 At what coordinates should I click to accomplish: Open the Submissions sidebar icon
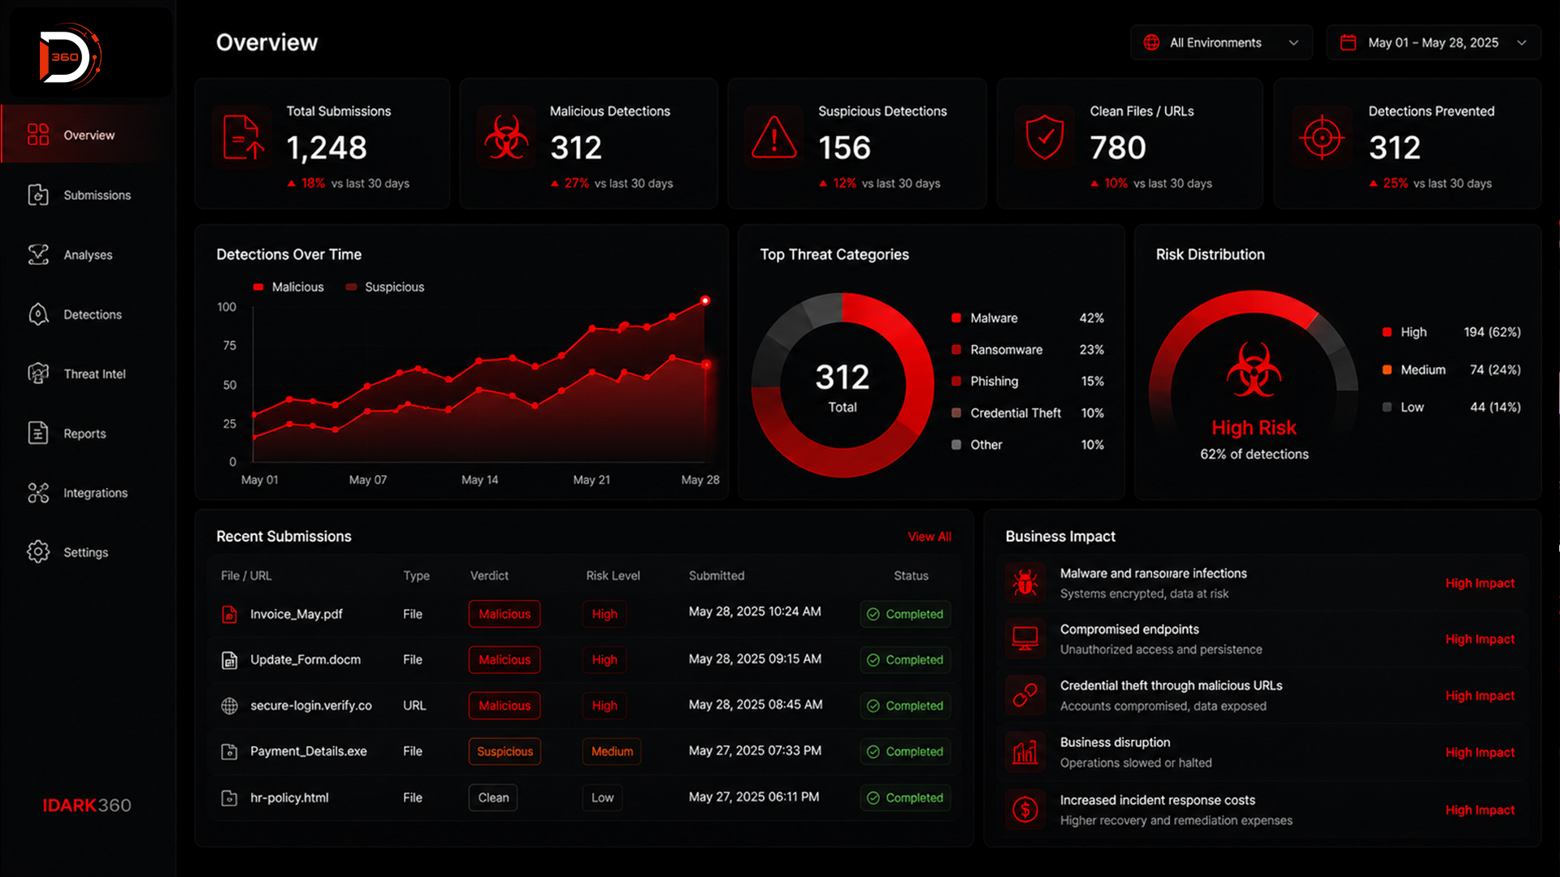[x=38, y=195]
